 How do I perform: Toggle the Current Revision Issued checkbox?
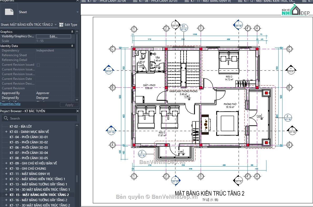coord(38,65)
